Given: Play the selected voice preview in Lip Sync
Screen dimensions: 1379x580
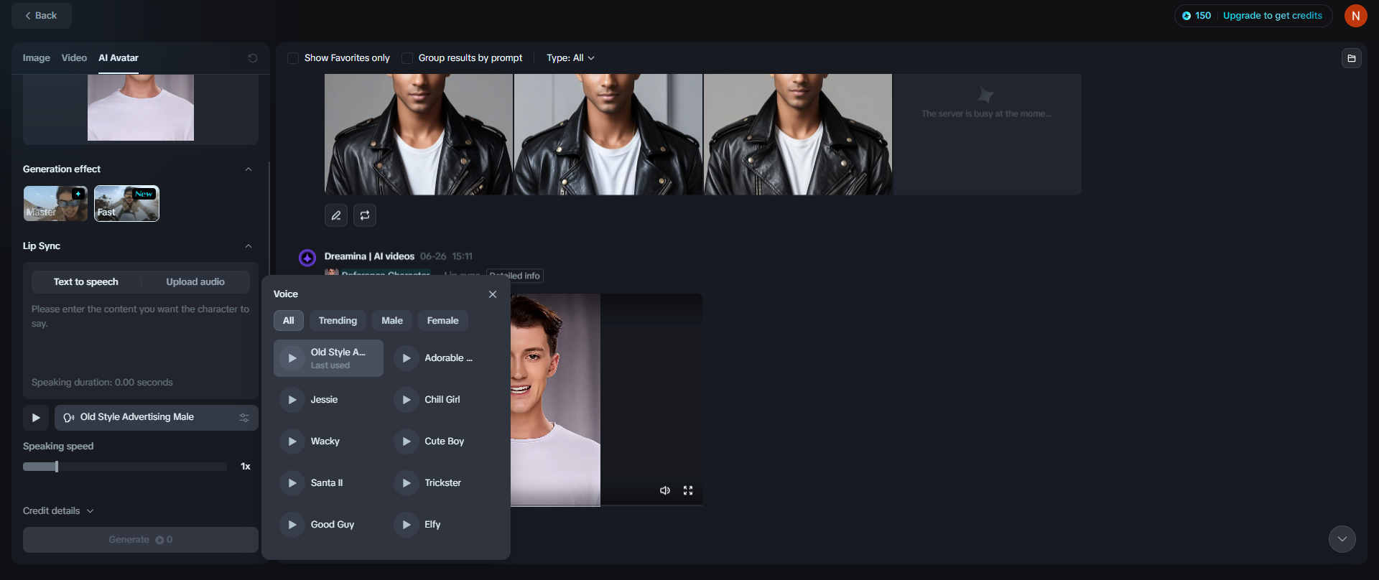Looking at the screenshot, I should coord(36,418).
